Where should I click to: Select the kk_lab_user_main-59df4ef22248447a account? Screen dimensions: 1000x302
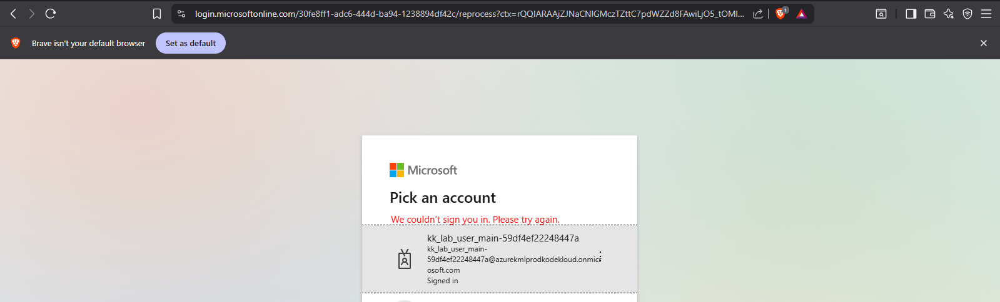pyautogui.click(x=500, y=259)
